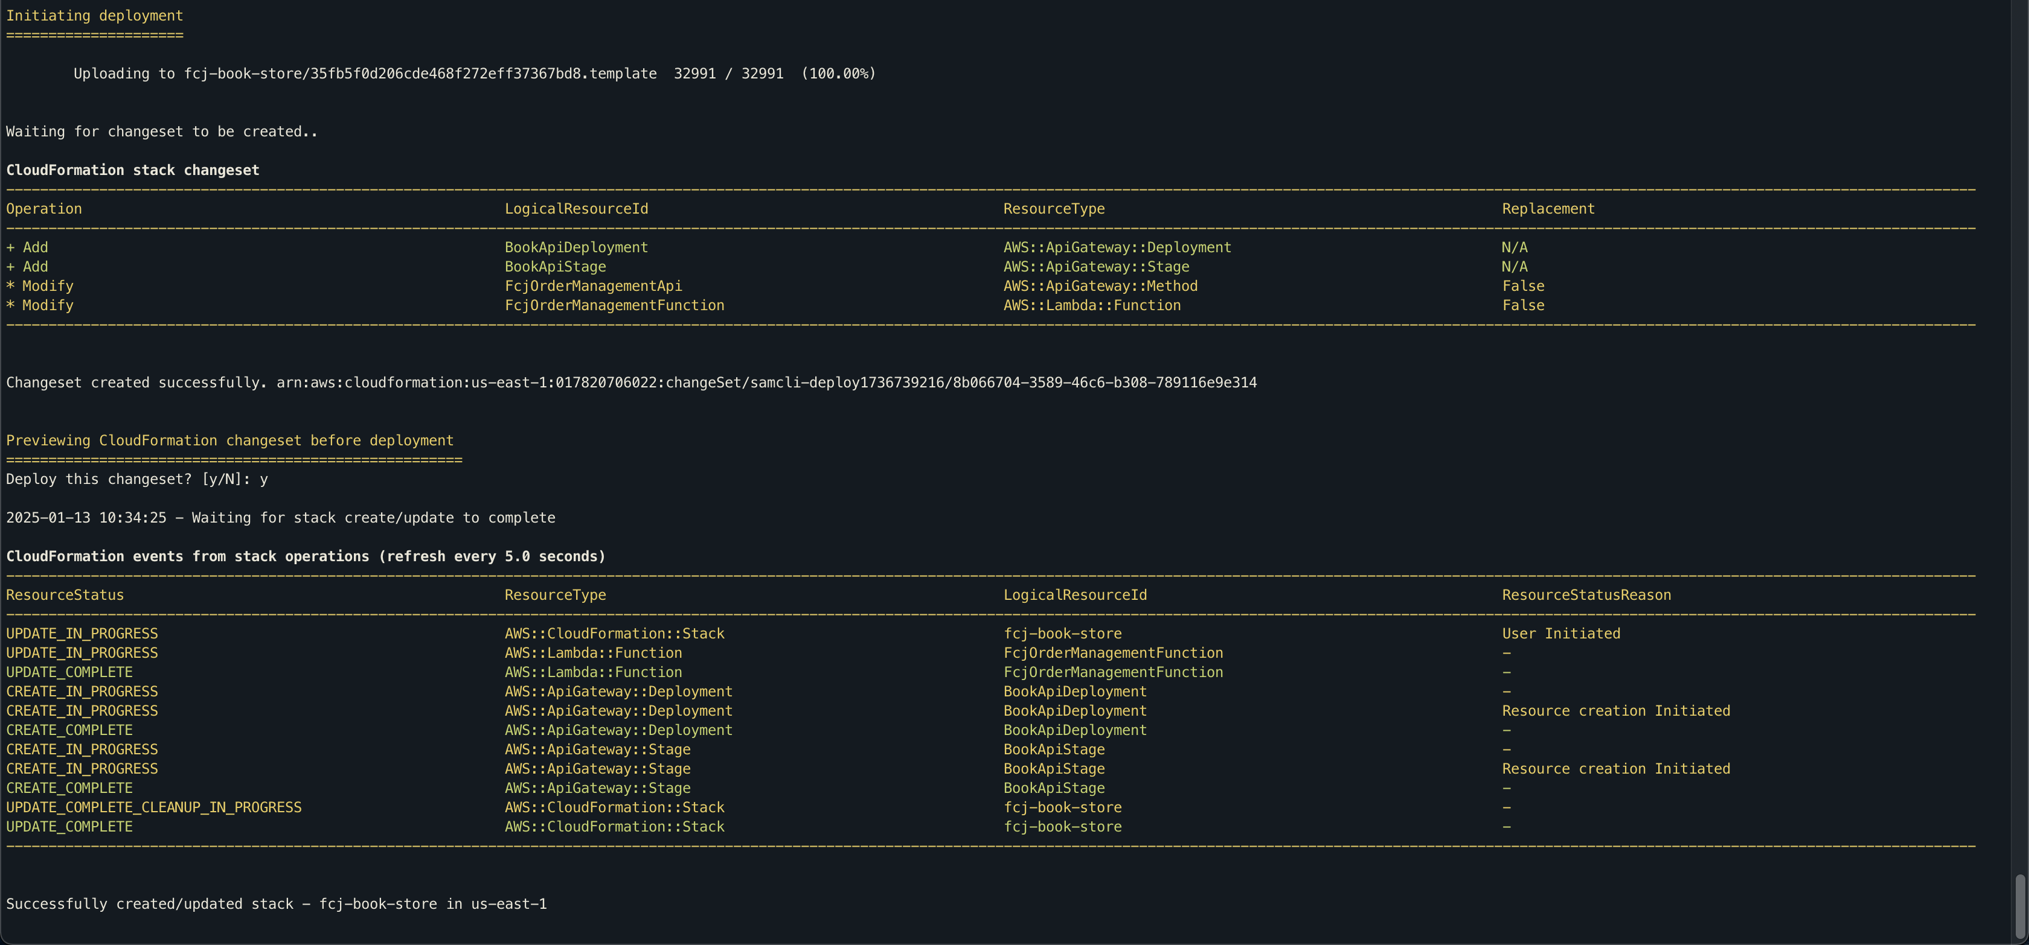The height and width of the screenshot is (945, 2029).
Task: Click 'CloudFormation stack changeset' title
Action: tap(133, 170)
